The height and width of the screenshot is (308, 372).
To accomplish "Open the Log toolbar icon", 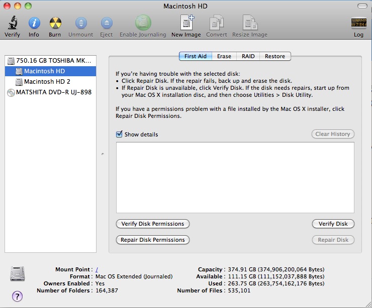I will click(358, 23).
